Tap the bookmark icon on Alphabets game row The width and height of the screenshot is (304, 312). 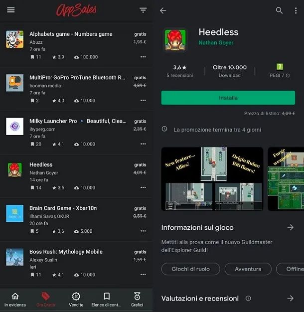32,57
